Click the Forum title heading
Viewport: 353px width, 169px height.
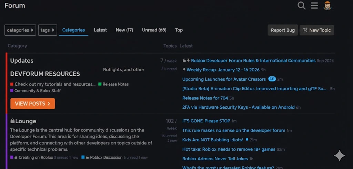(15, 6)
